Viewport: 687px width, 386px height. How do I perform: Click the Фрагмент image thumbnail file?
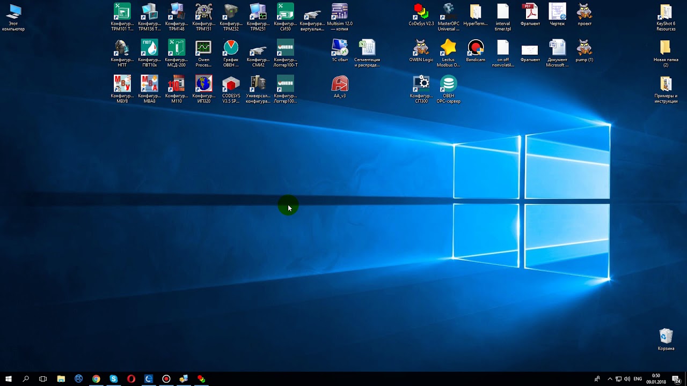pyautogui.click(x=530, y=53)
